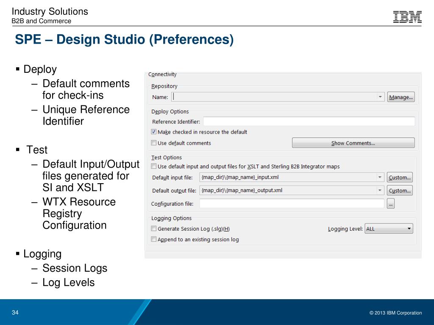
Task: Click the B2B and Commerce subtitle
Action: (41, 21)
